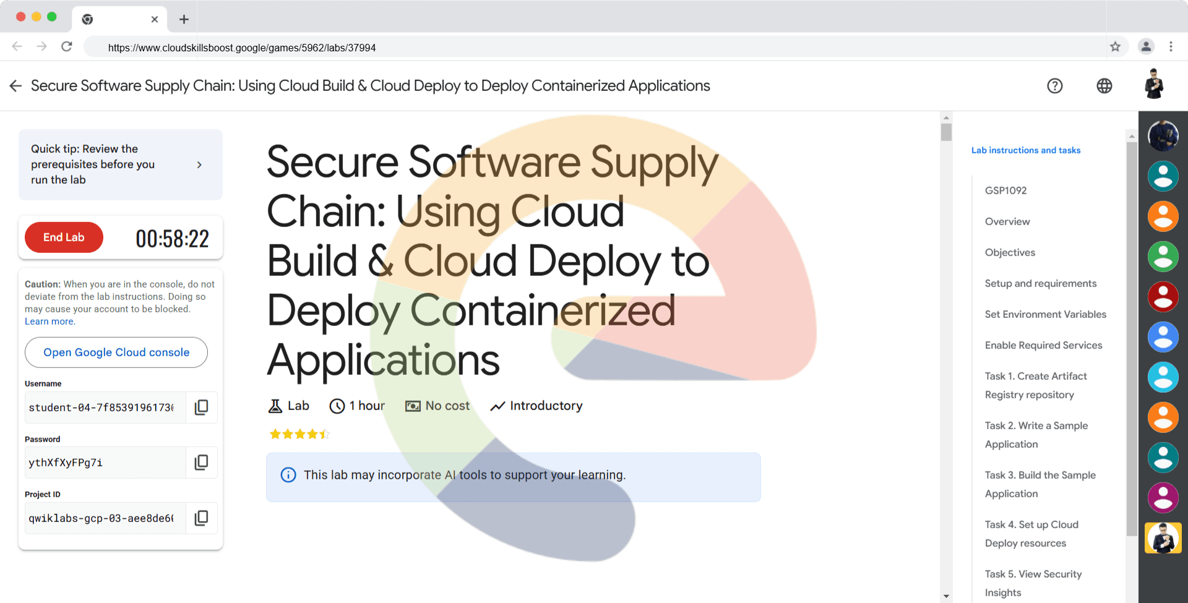The image size is (1188, 603).
Task: Open Google Cloud console
Action: coord(116,353)
